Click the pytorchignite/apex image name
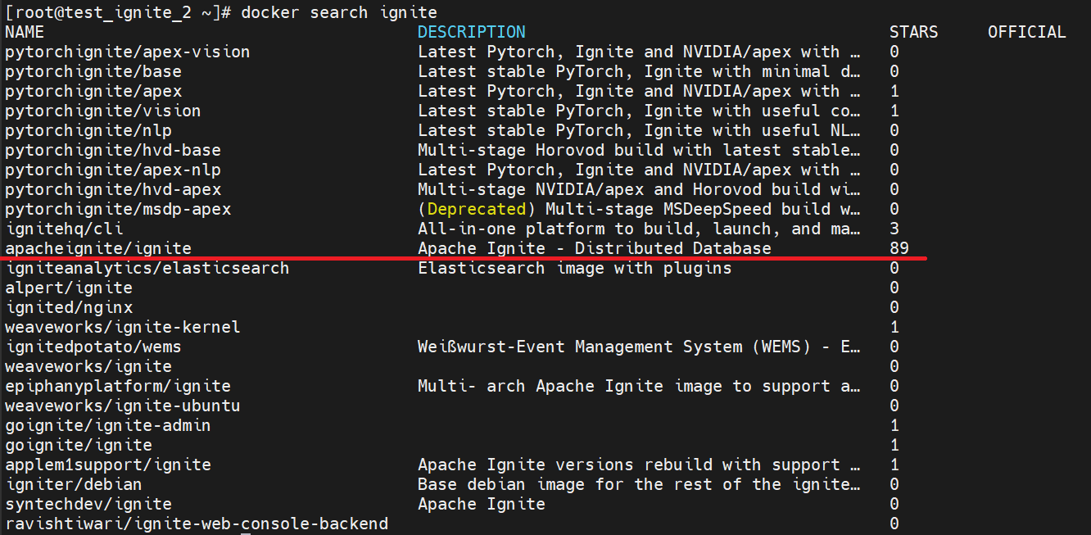1091x535 pixels. click(x=93, y=91)
